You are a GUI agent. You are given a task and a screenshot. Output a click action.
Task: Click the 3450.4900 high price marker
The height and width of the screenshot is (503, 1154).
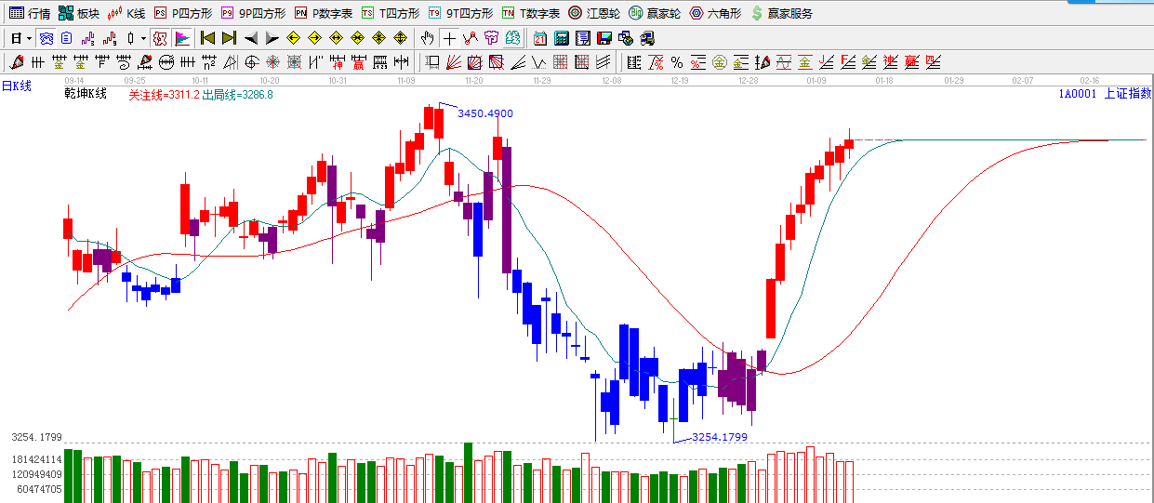click(484, 113)
